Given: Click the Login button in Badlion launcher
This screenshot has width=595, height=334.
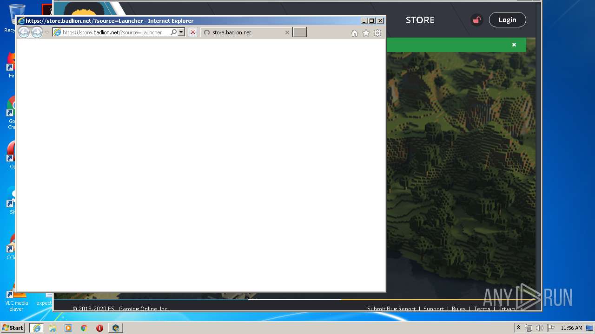Looking at the screenshot, I should pyautogui.click(x=508, y=20).
